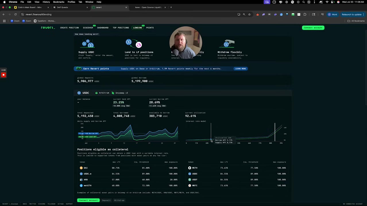Open the Bookmarks menu
367x206 pixels.
coord(59,2)
